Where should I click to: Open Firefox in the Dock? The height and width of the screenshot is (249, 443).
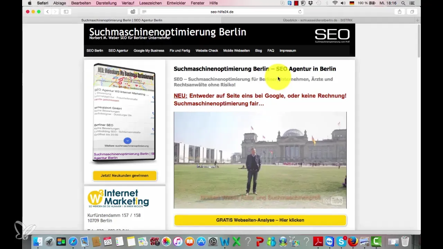[x=353, y=241]
